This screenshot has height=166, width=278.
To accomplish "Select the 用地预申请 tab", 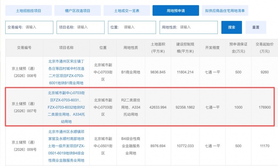I will coord(176,11).
